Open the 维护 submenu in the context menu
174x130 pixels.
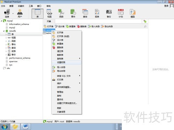coord(66,83)
